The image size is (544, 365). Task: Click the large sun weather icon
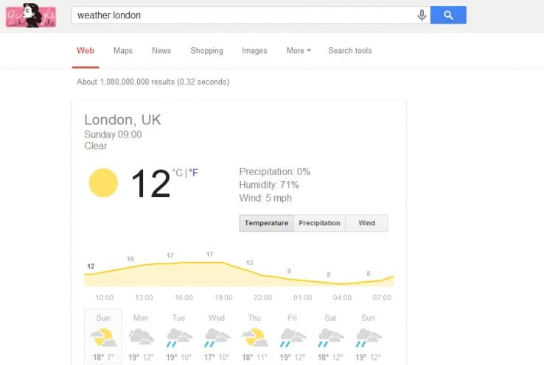[103, 183]
